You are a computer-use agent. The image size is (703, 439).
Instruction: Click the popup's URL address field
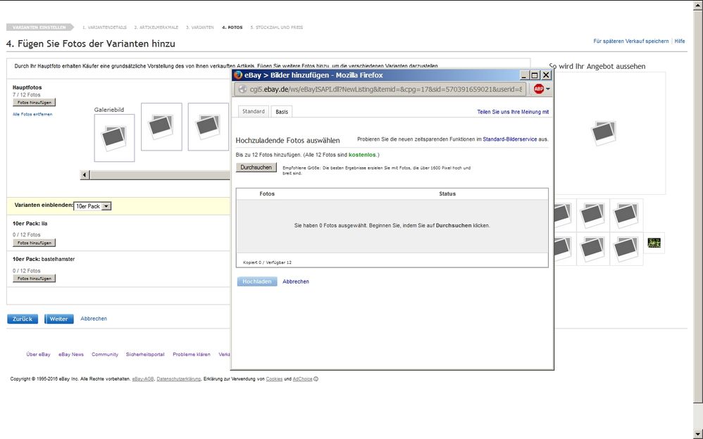[x=384, y=89]
